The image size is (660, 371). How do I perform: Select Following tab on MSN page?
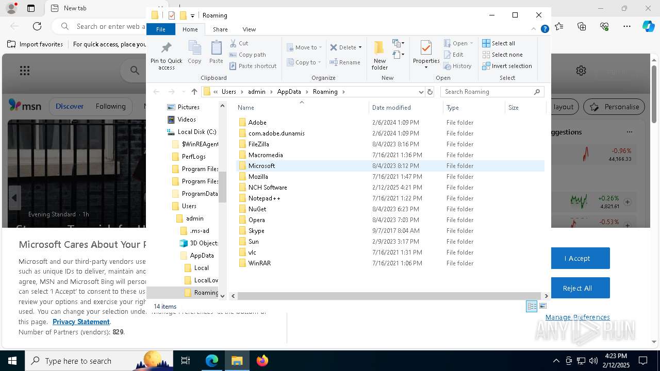110,106
